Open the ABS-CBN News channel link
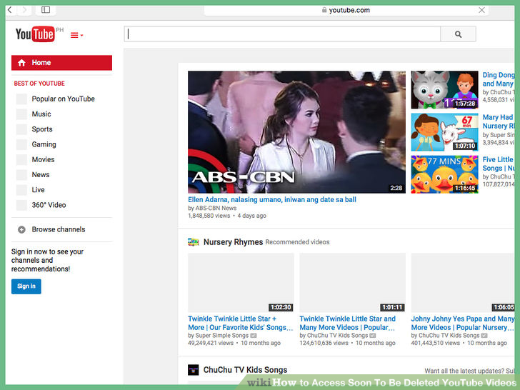Screen dimensions: 520x390 (216, 208)
